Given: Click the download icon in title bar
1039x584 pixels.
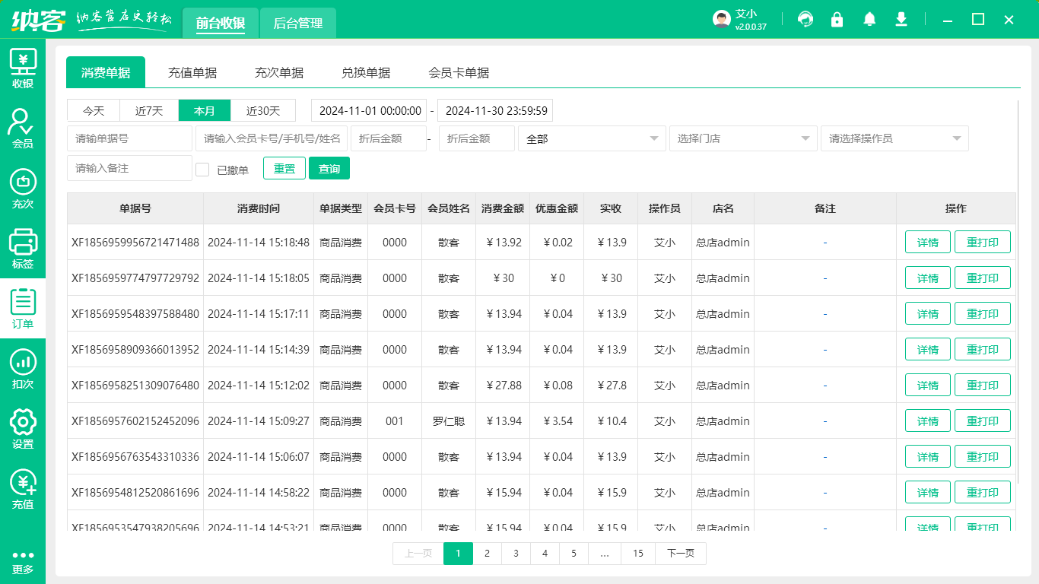Looking at the screenshot, I should [x=901, y=20].
